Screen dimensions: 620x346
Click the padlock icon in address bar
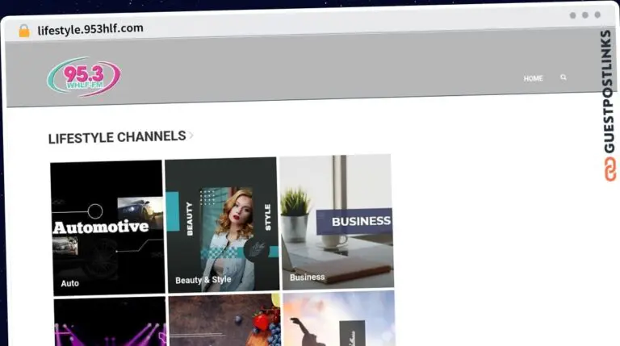click(24, 31)
